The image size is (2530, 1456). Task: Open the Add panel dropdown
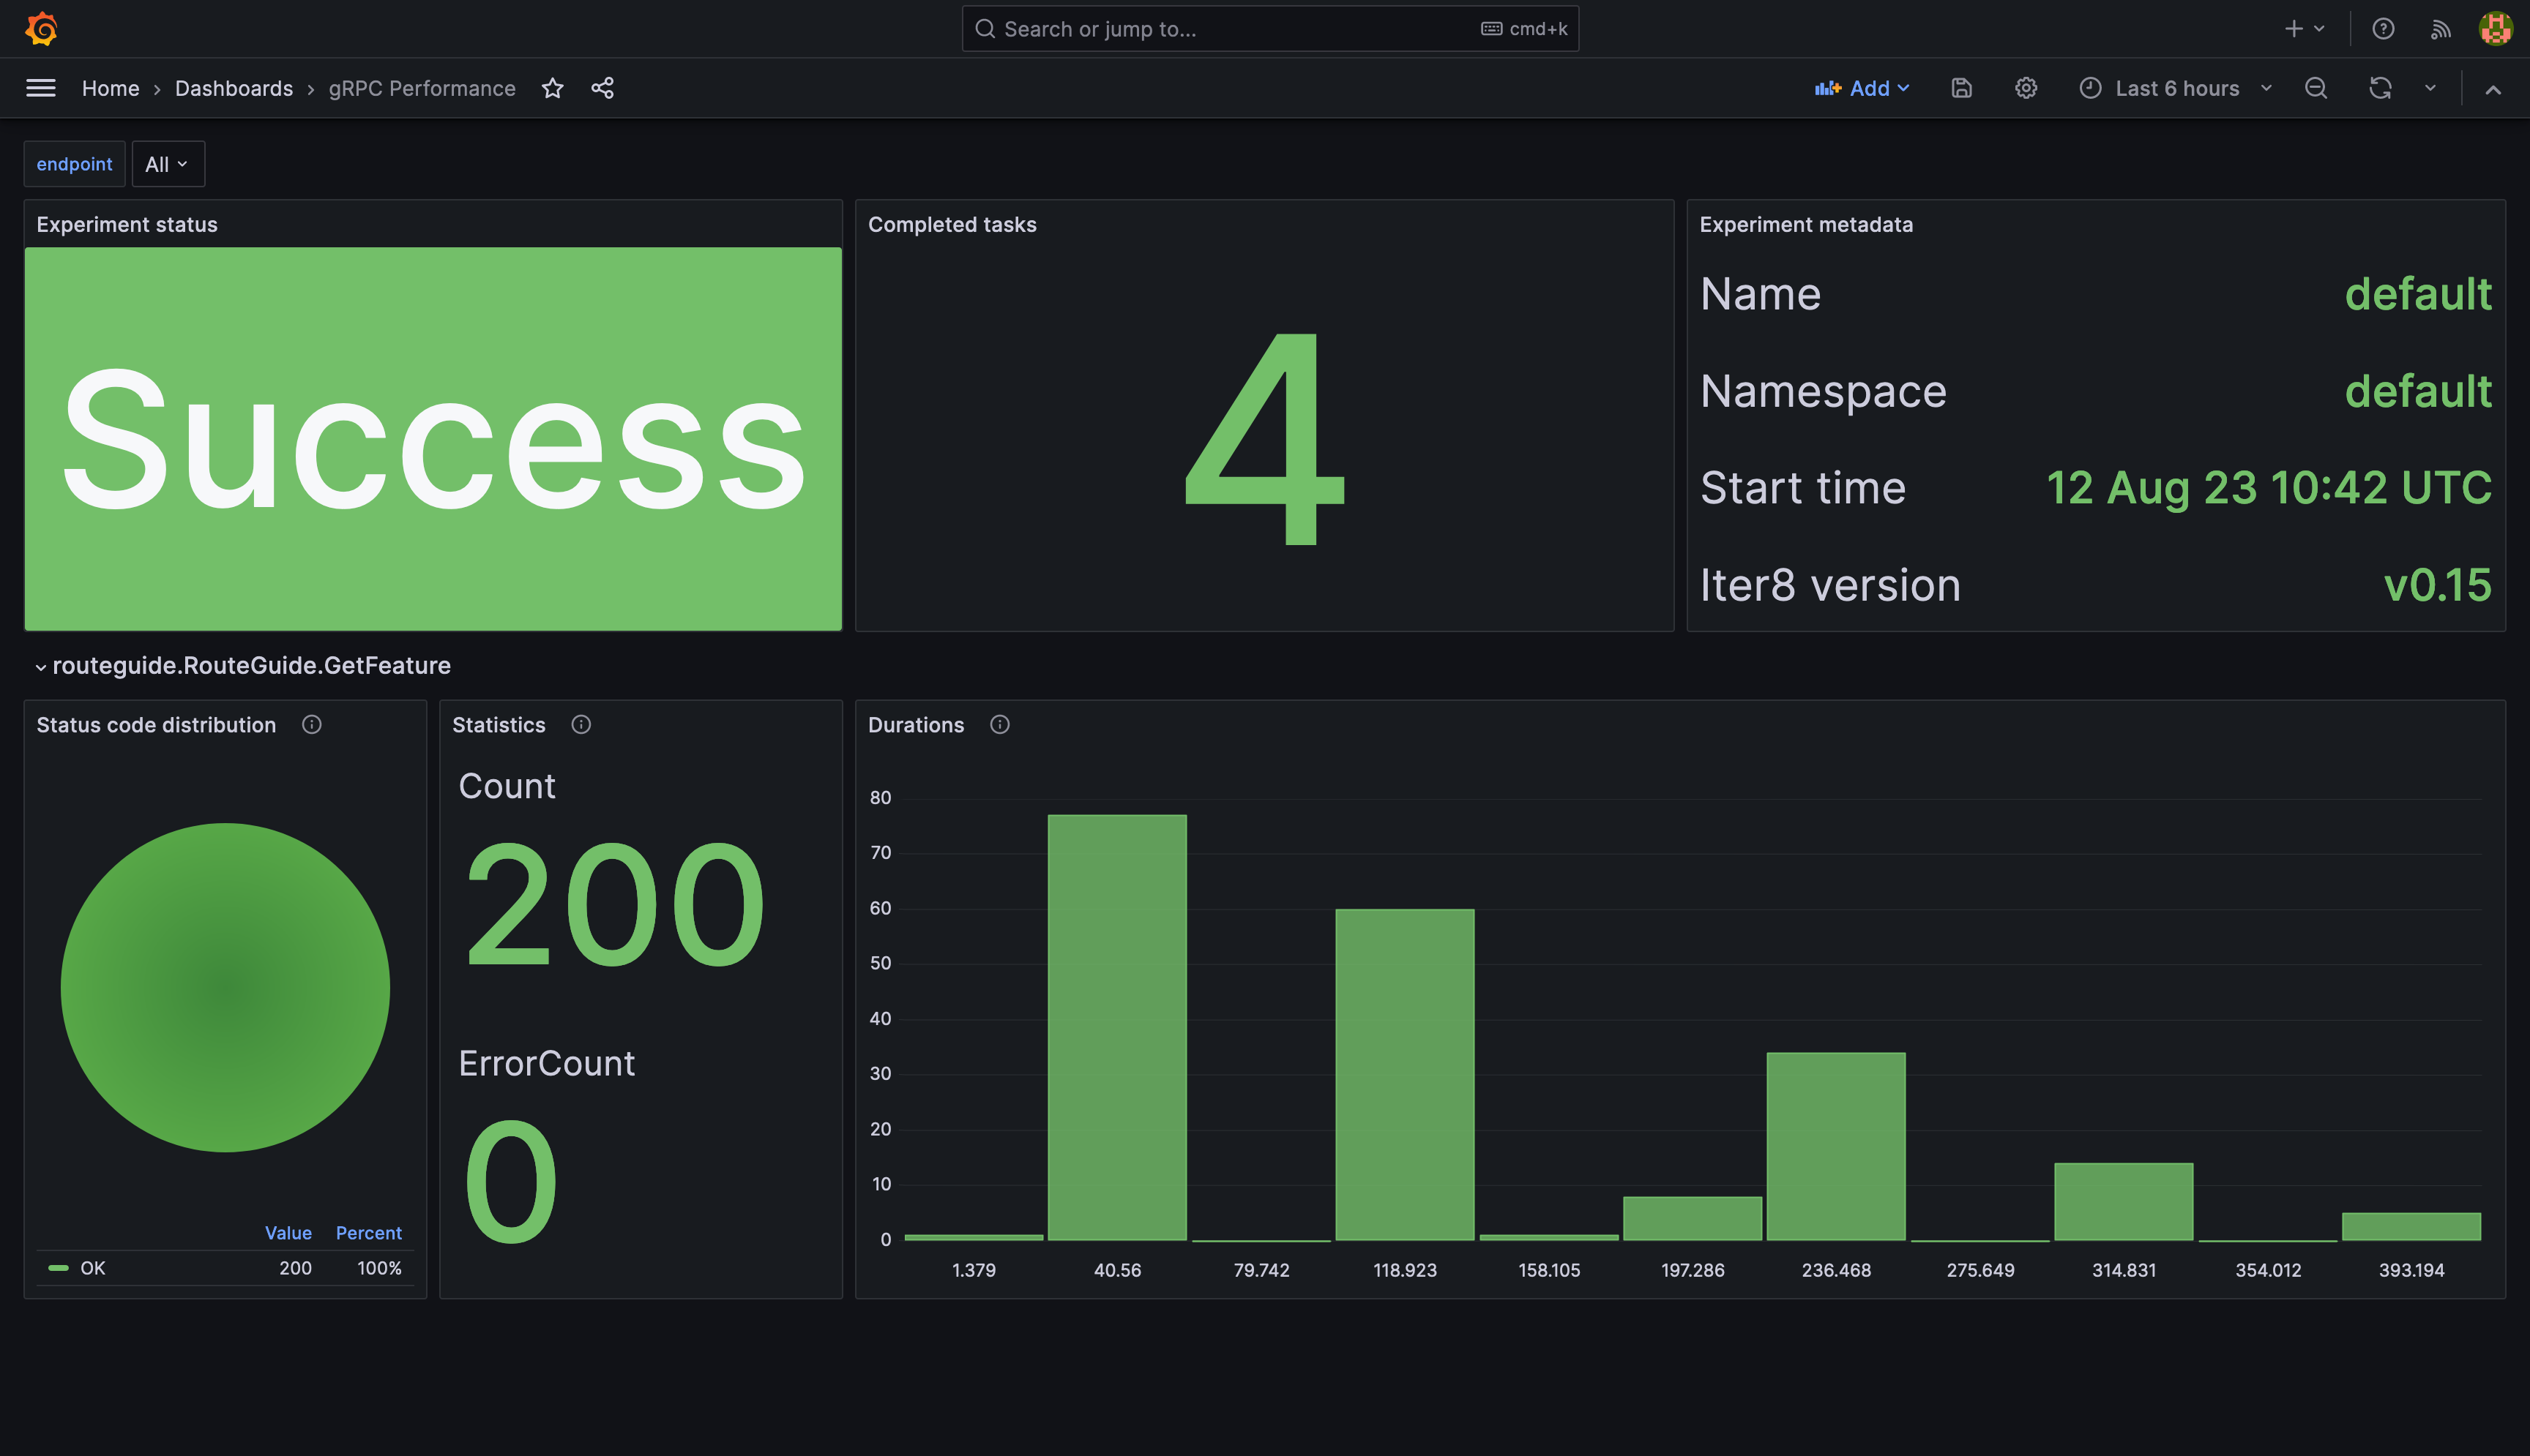pos(1863,88)
